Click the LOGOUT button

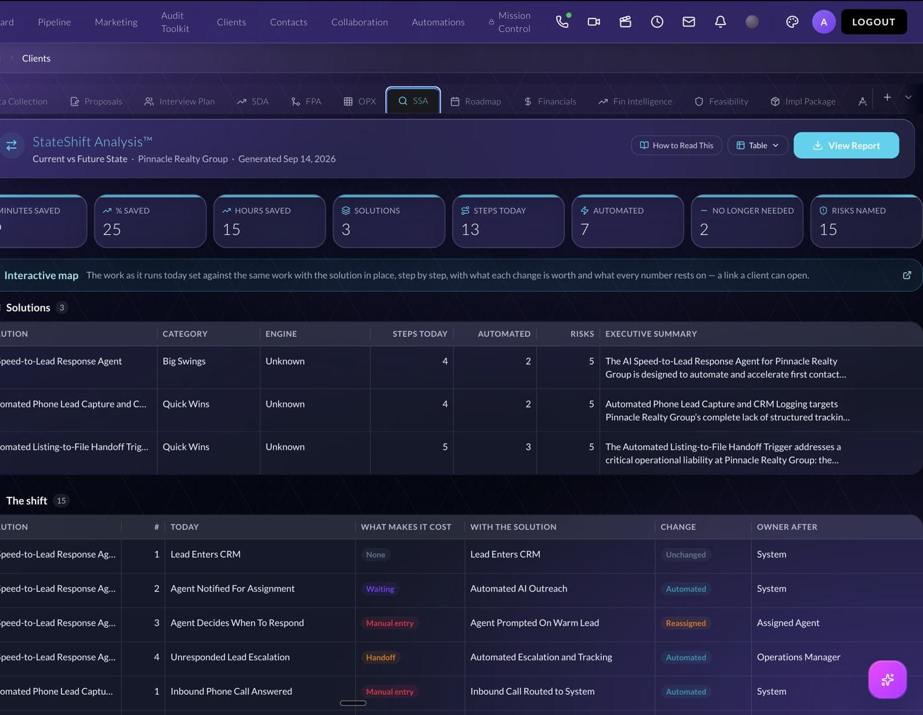873,22
